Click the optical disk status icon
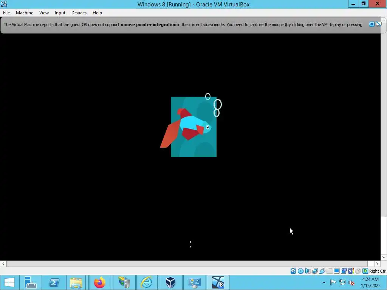The image size is (387, 290). [300, 271]
